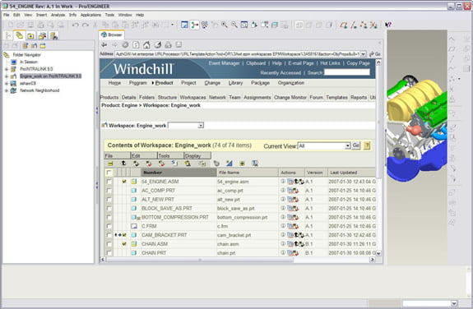Screen dimensions: 473x309
Task: Open the workspace File menu dropdown
Action: pos(118,156)
